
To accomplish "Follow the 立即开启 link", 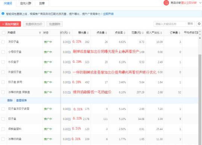I will [108, 14].
